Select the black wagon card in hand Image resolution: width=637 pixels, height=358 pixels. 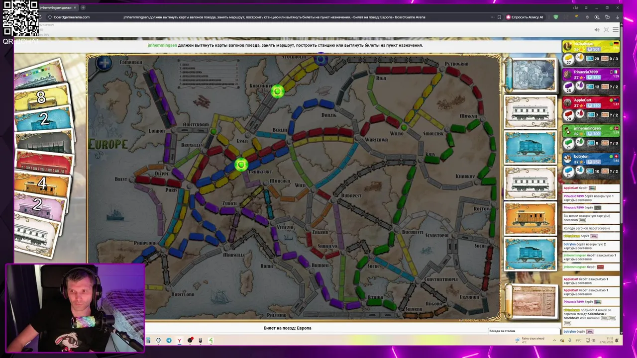(44, 143)
